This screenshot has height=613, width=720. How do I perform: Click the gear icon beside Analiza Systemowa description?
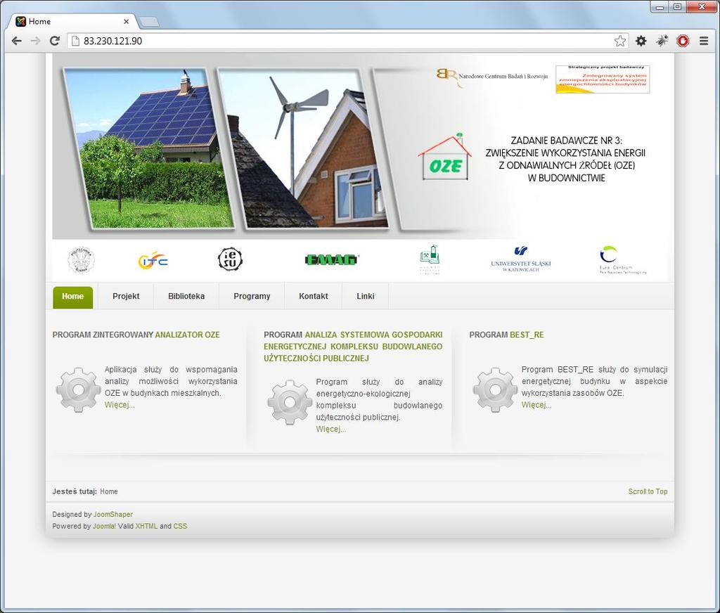coord(289,402)
